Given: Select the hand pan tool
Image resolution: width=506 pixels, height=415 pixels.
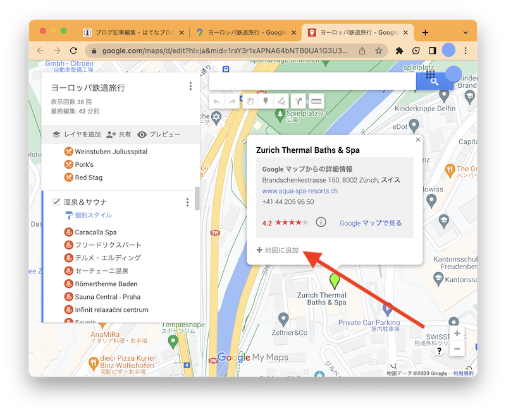Looking at the screenshot, I should [250, 102].
